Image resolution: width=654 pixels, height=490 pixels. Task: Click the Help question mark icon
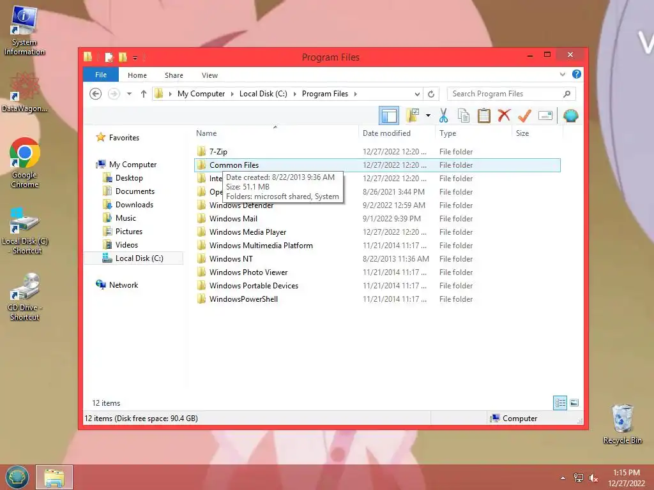point(577,74)
